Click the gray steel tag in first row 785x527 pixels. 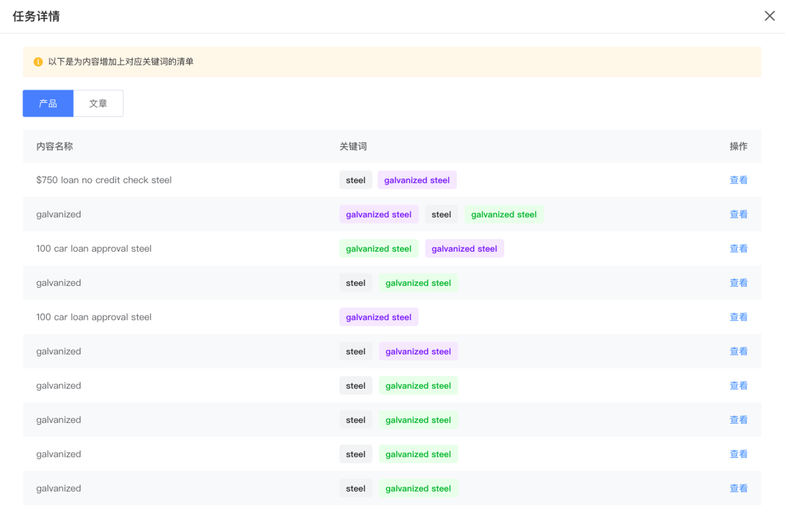(x=355, y=180)
